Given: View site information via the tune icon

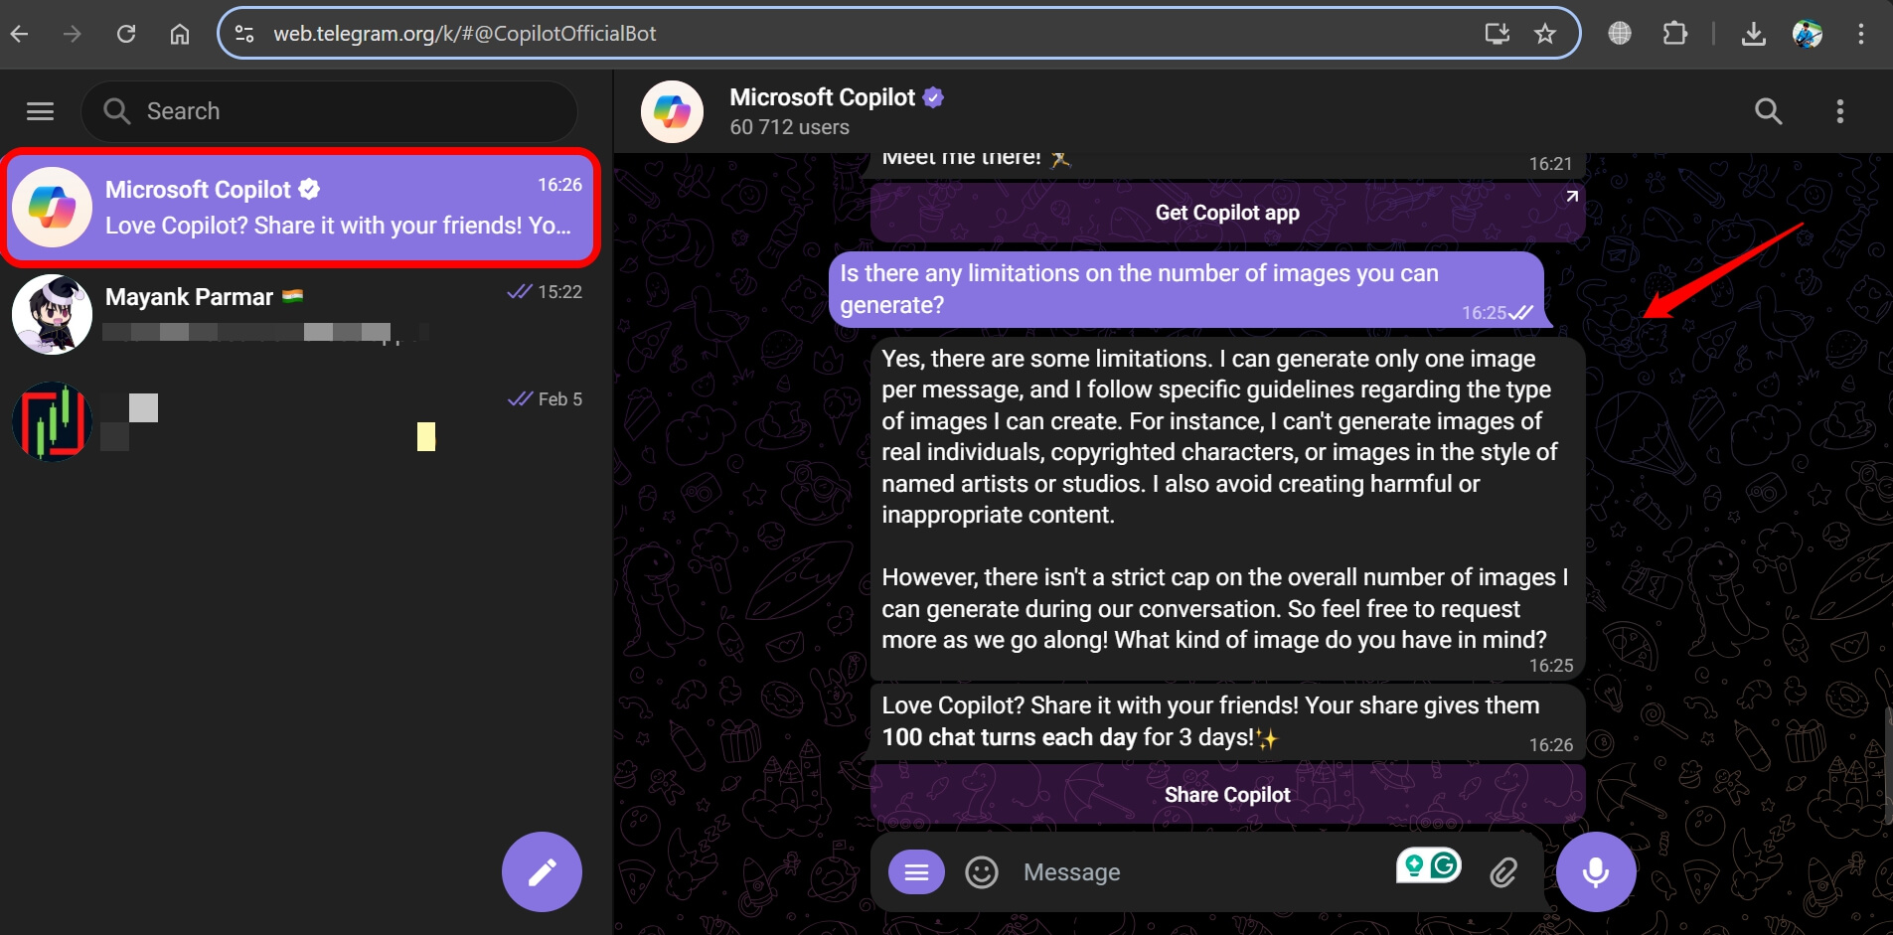Looking at the screenshot, I should click(x=244, y=33).
